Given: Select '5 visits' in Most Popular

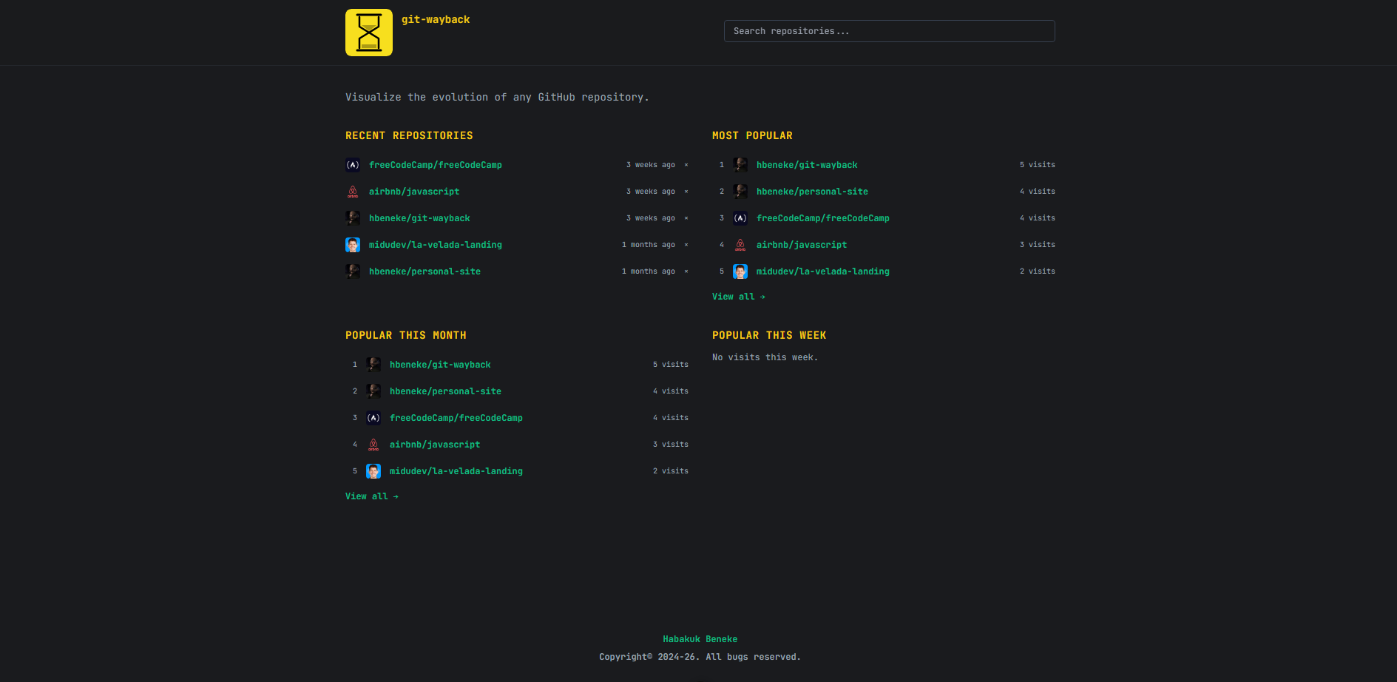Looking at the screenshot, I should (1038, 165).
